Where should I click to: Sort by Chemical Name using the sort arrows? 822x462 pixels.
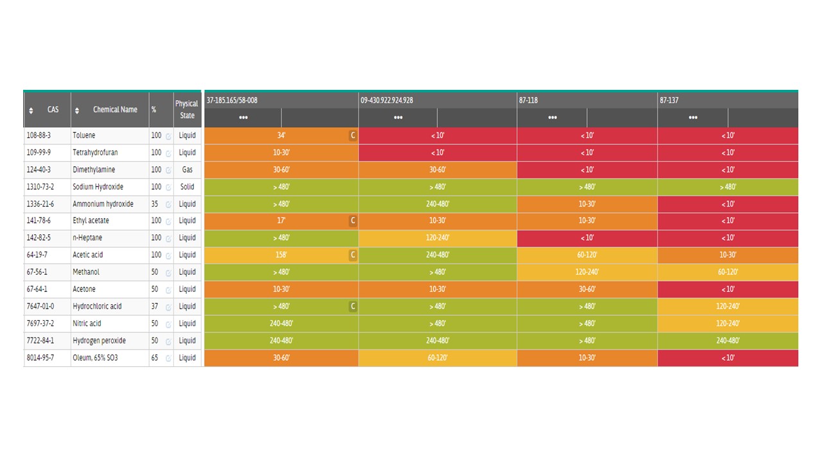[77, 110]
